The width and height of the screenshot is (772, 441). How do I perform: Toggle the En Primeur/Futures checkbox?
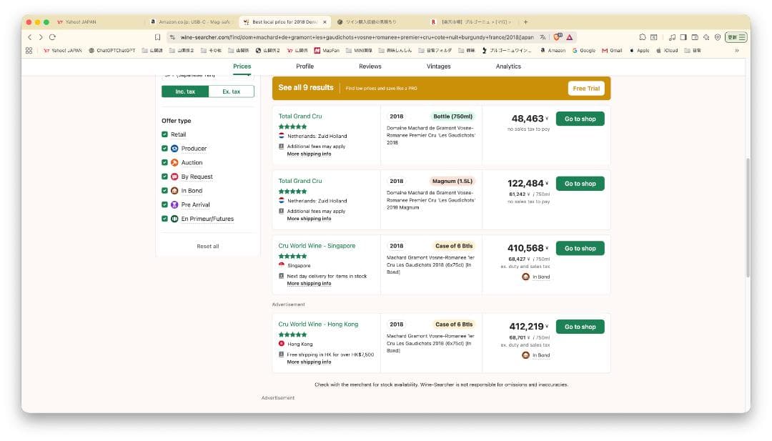tap(165, 219)
